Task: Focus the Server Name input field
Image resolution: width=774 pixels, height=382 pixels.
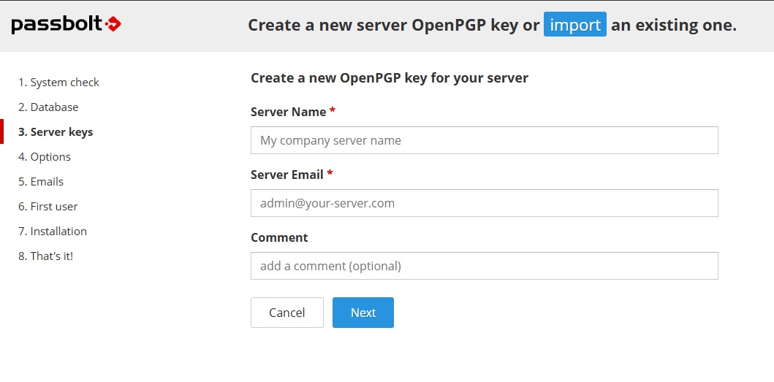Action: [485, 140]
